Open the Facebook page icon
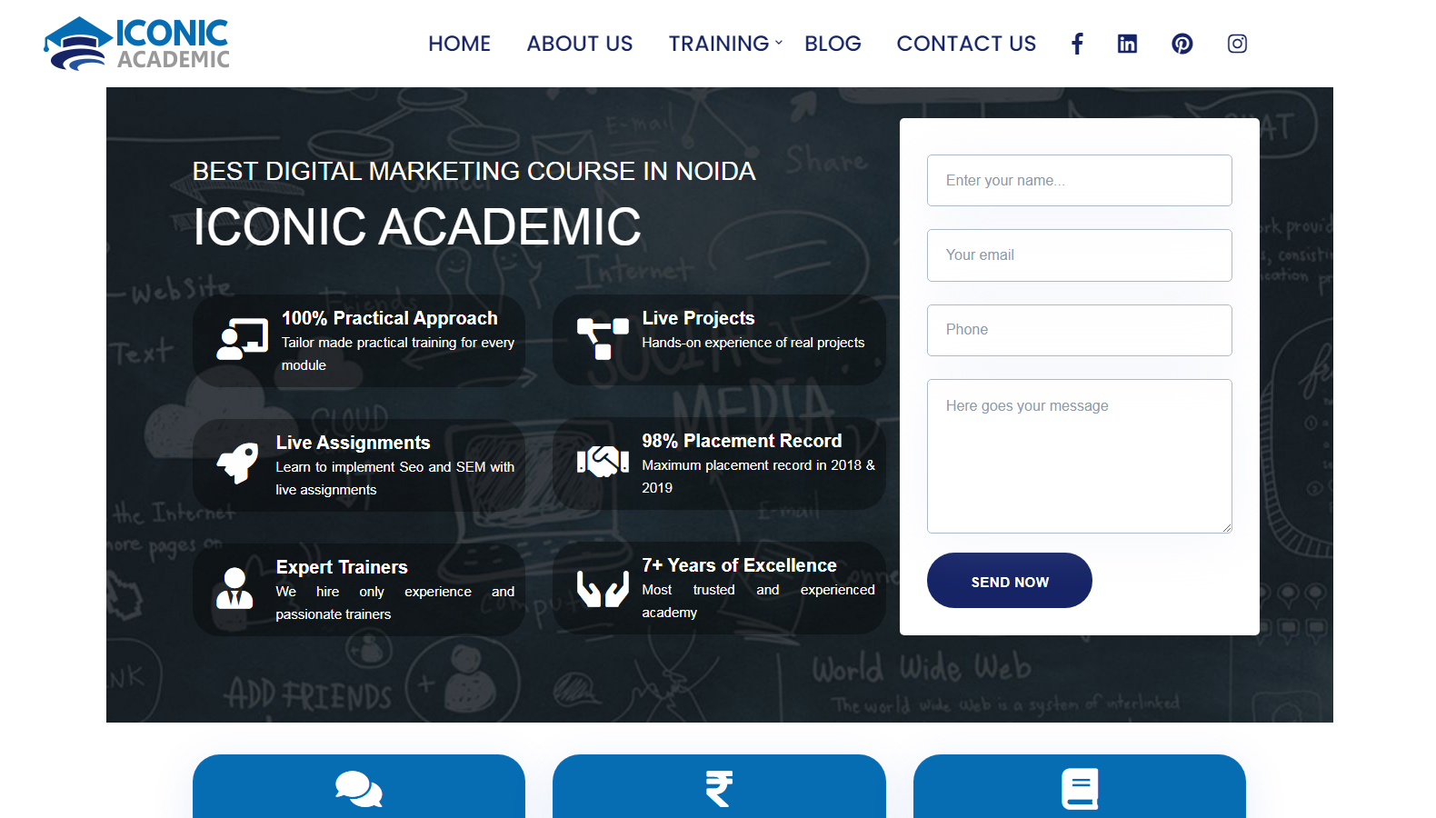Screen dimensions: 1436x818 point(1077,44)
